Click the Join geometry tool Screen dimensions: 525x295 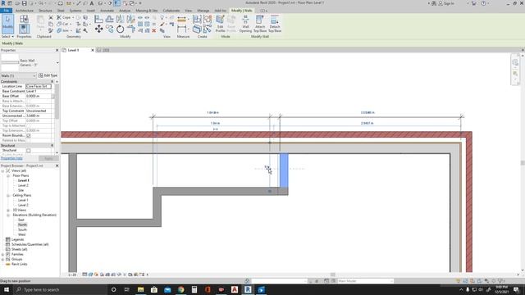coord(63,30)
